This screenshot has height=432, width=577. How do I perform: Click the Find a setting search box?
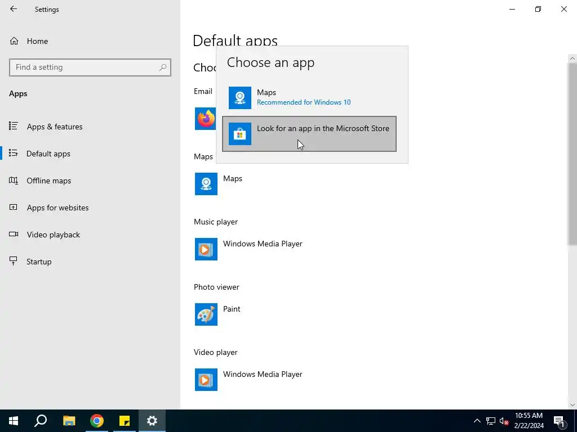(90, 67)
